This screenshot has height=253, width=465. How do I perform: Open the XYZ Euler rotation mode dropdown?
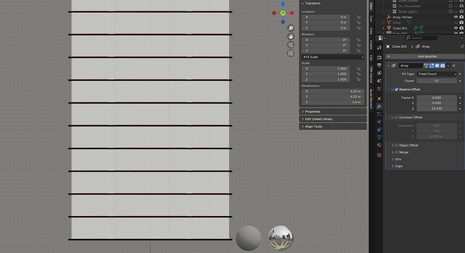[x=333, y=57]
